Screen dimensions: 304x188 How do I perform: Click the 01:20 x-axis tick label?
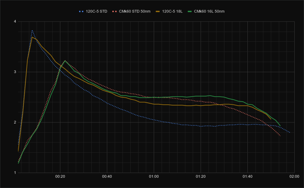pyautogui.click(x=201, y=177)
